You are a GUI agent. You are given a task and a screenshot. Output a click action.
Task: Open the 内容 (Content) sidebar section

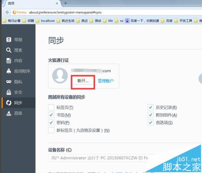(19, 61)
